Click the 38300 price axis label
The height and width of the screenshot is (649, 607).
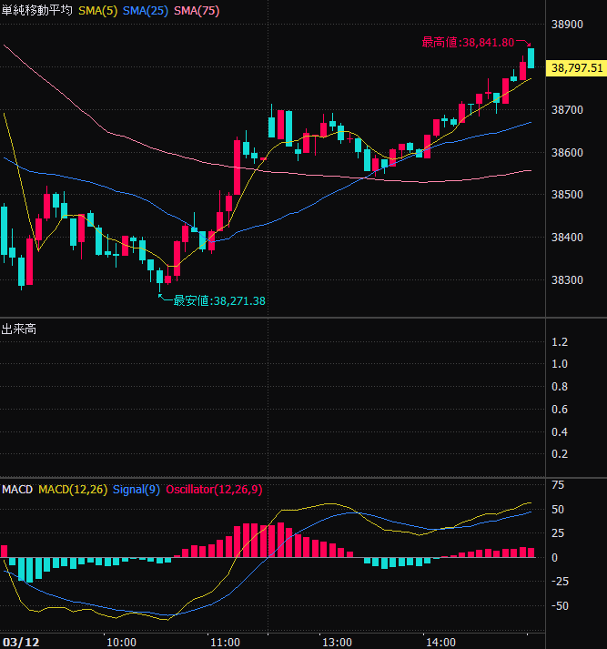point(567,280)
